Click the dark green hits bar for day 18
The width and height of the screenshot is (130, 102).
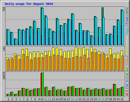point(72,17)
